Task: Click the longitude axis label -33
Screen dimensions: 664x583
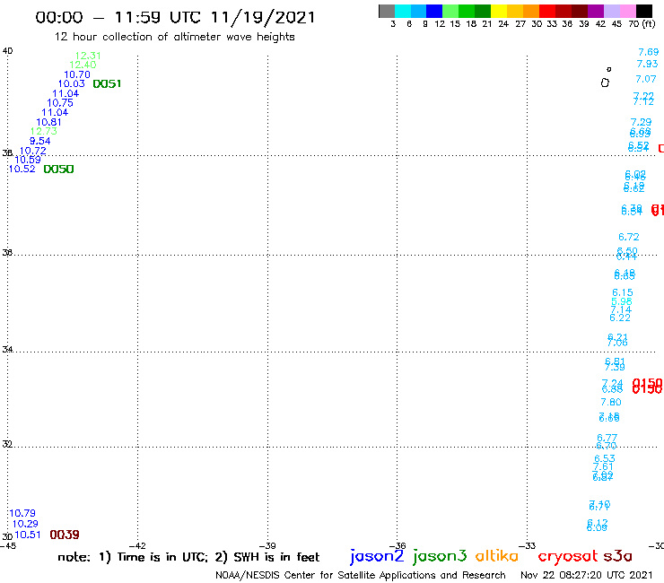Action: coord(528,546)
